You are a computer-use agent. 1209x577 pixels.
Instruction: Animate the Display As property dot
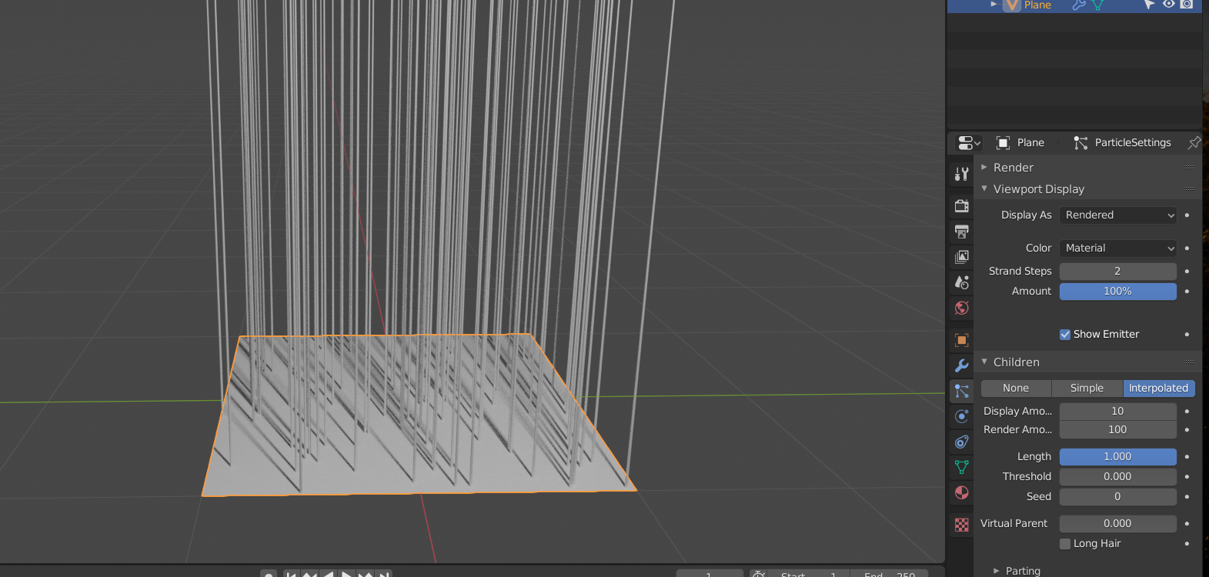tap(1187, 215)
